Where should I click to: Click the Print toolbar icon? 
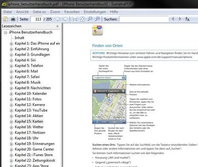point(13,19)
